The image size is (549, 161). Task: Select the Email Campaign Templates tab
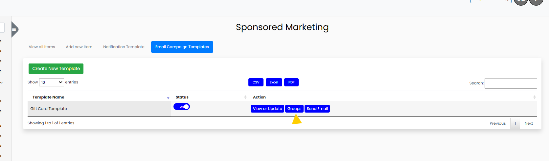pos(182,47)
